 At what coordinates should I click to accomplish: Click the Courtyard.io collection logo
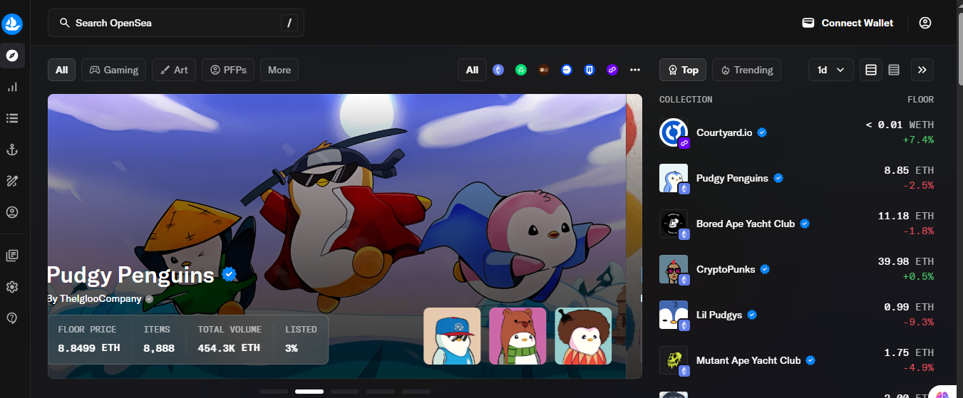point(674,133)
